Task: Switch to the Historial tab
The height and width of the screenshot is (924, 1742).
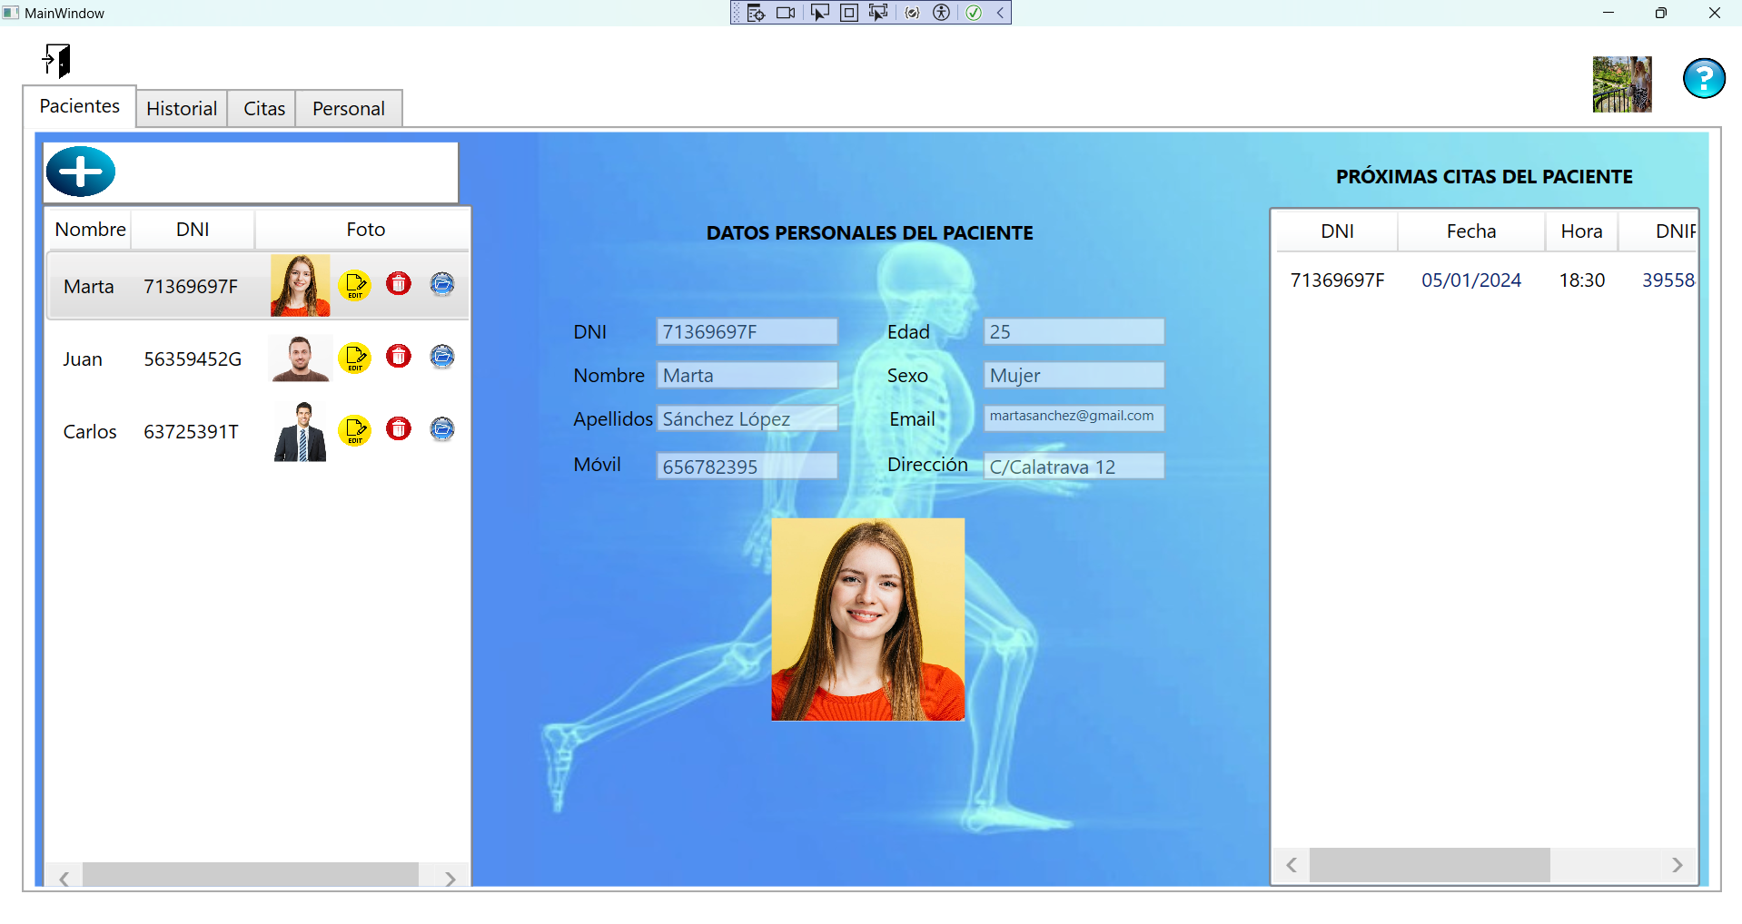Action: [182, 109]
